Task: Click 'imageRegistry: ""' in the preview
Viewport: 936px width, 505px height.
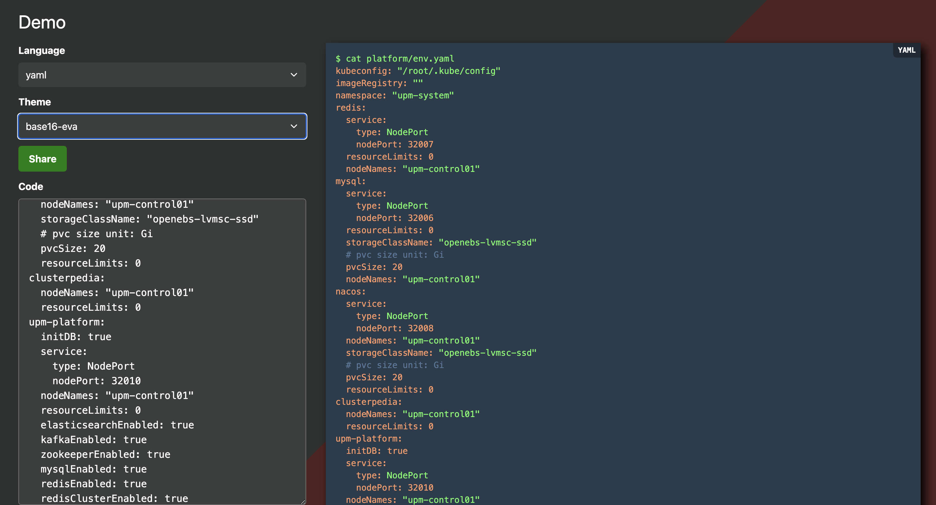Action: tap(379, 83)
